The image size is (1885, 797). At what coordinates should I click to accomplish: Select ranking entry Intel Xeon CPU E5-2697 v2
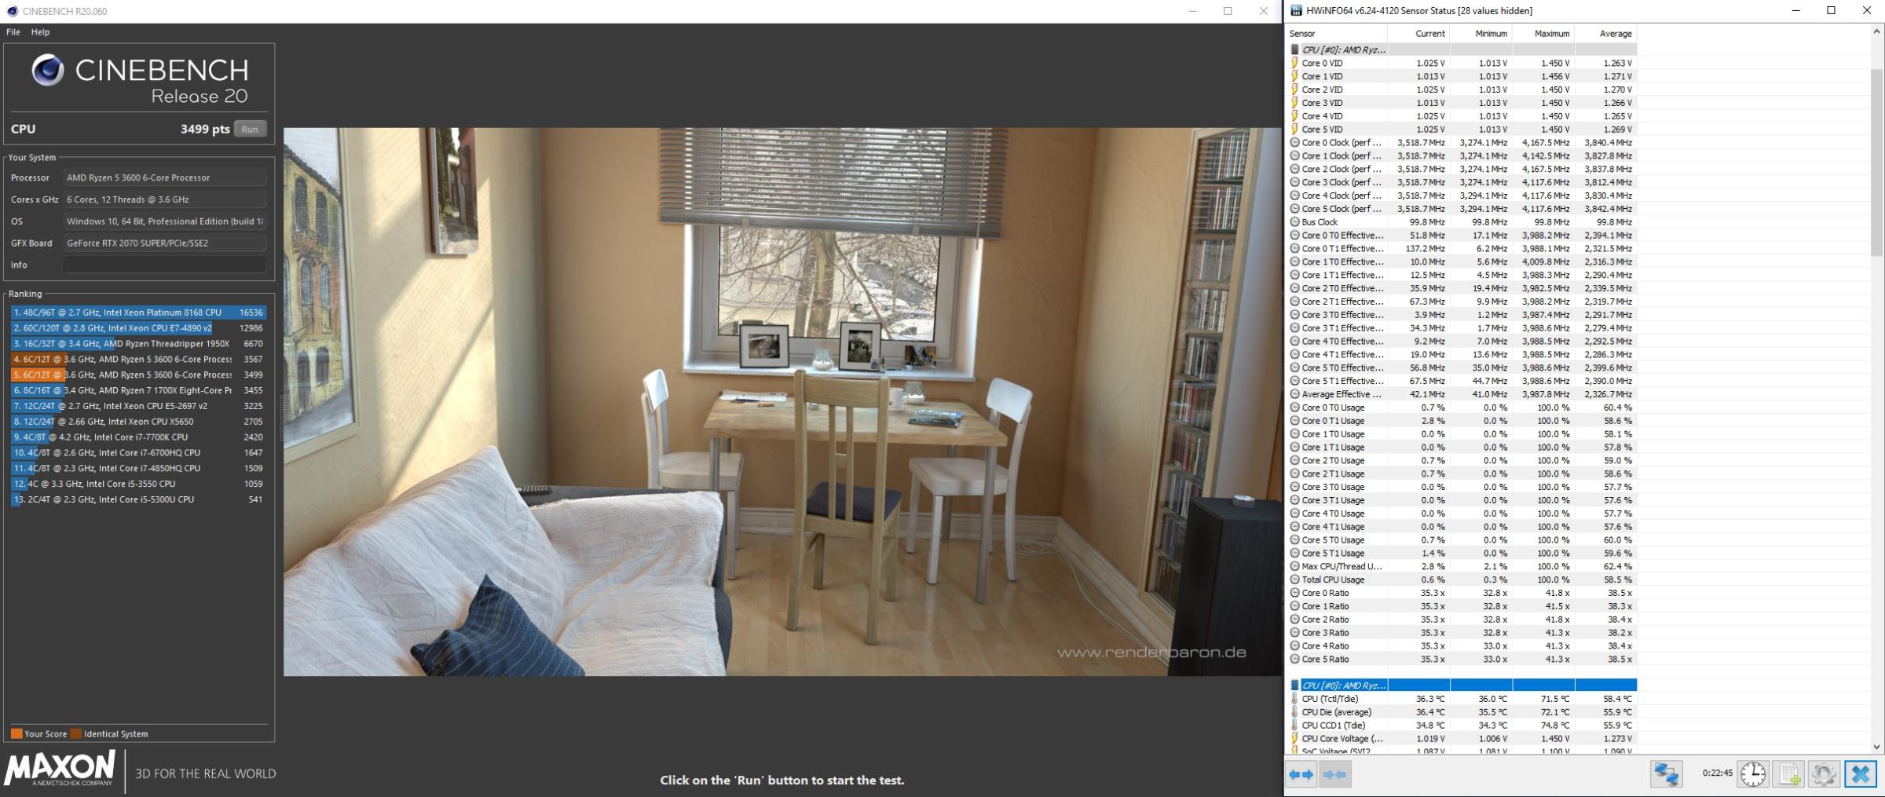click(x=138, y=406)
